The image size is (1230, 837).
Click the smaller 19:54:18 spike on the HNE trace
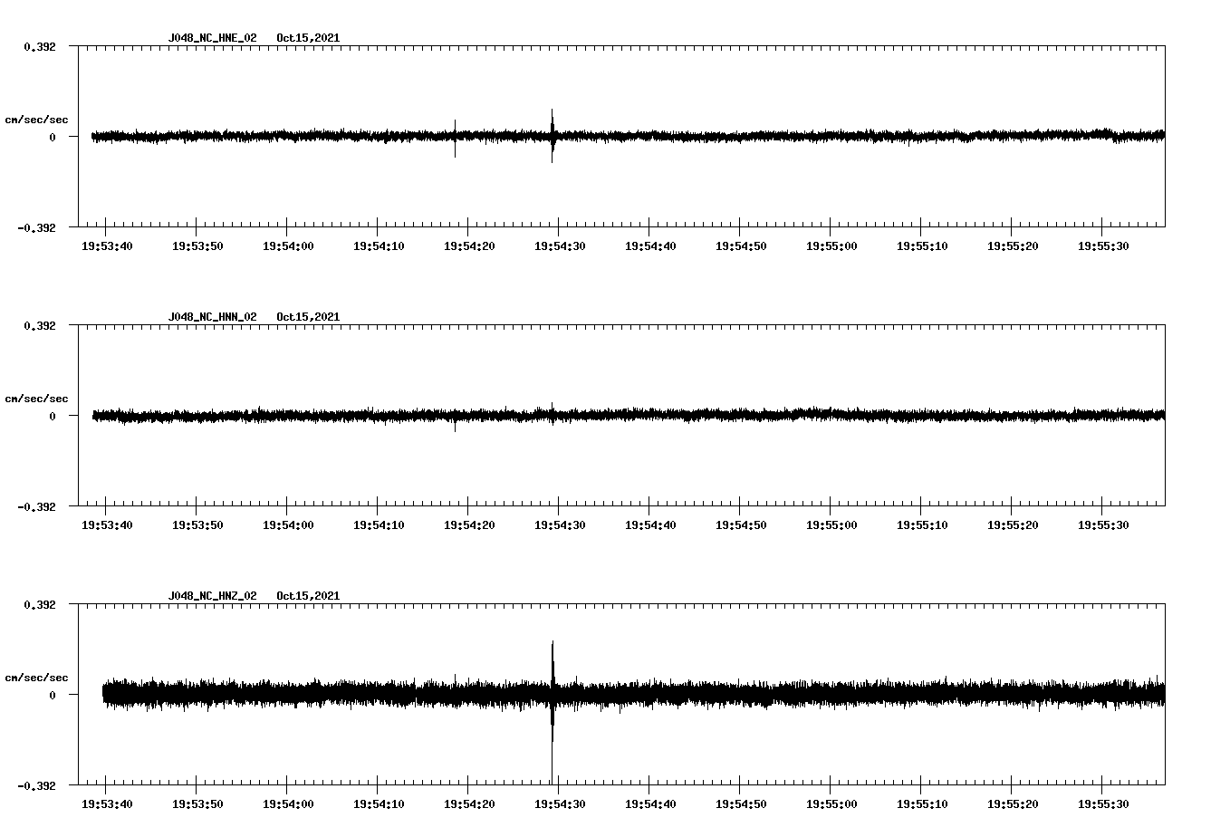point(455,136)
